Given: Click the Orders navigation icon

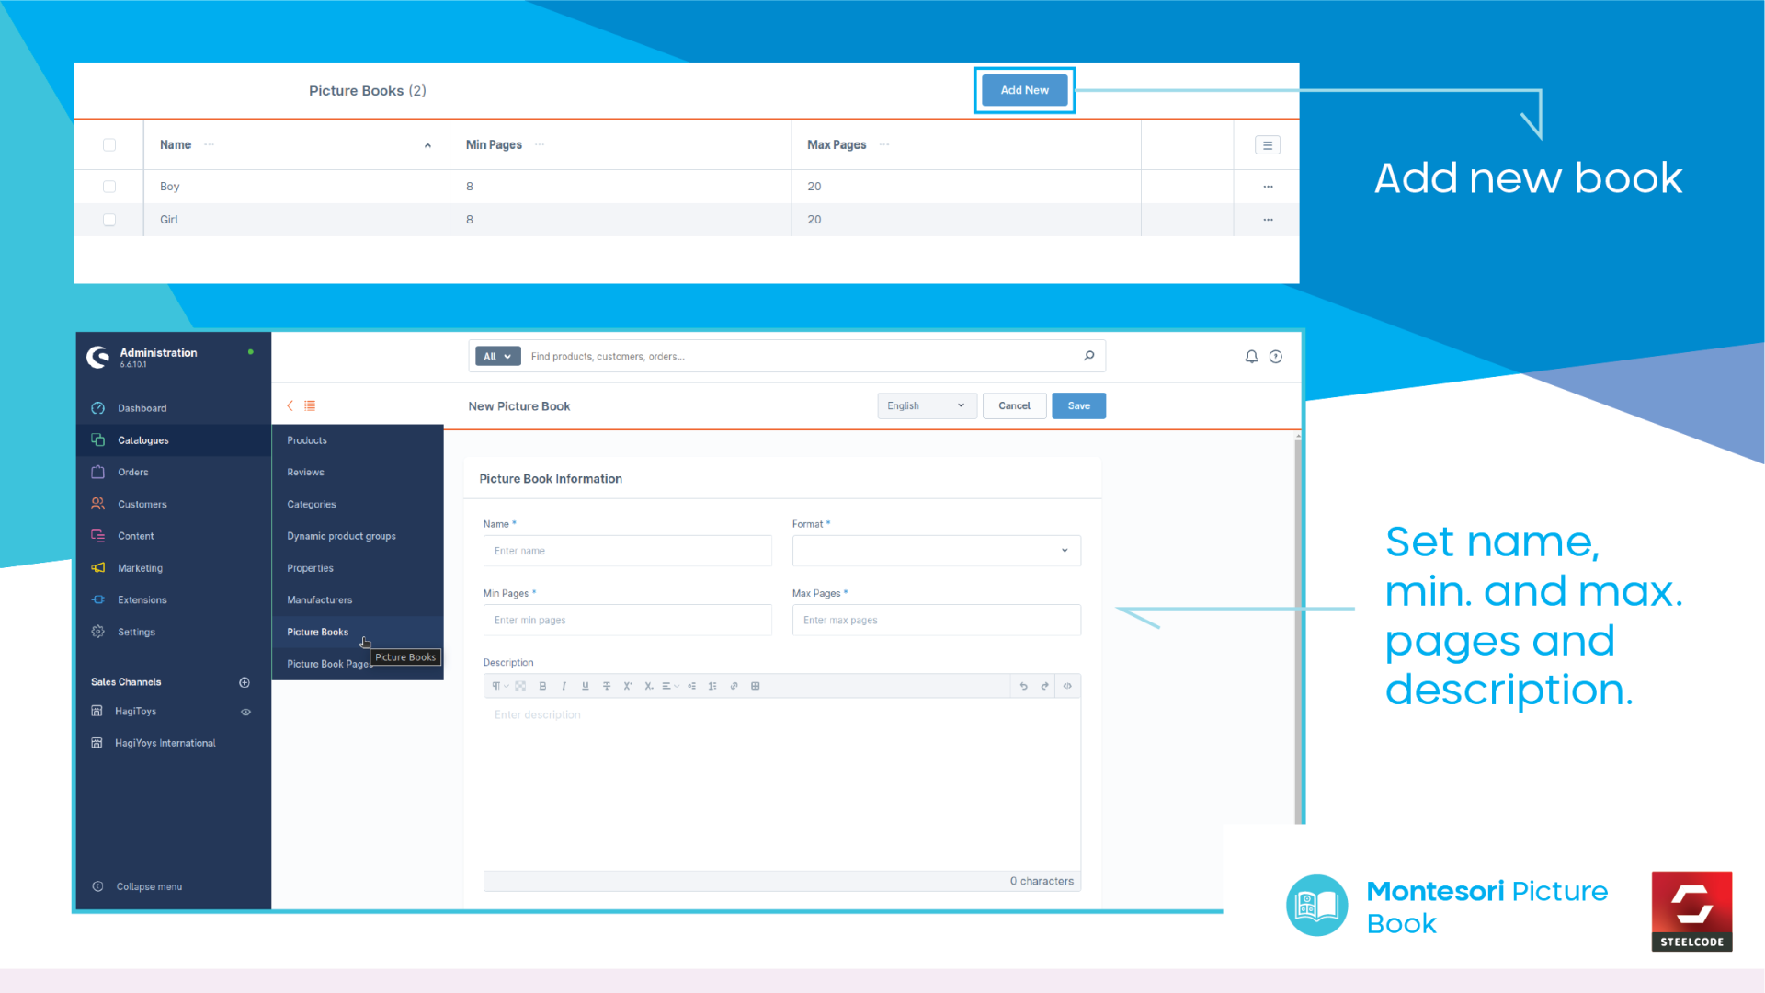Looking at the screenshot, I should click(98, 472).
